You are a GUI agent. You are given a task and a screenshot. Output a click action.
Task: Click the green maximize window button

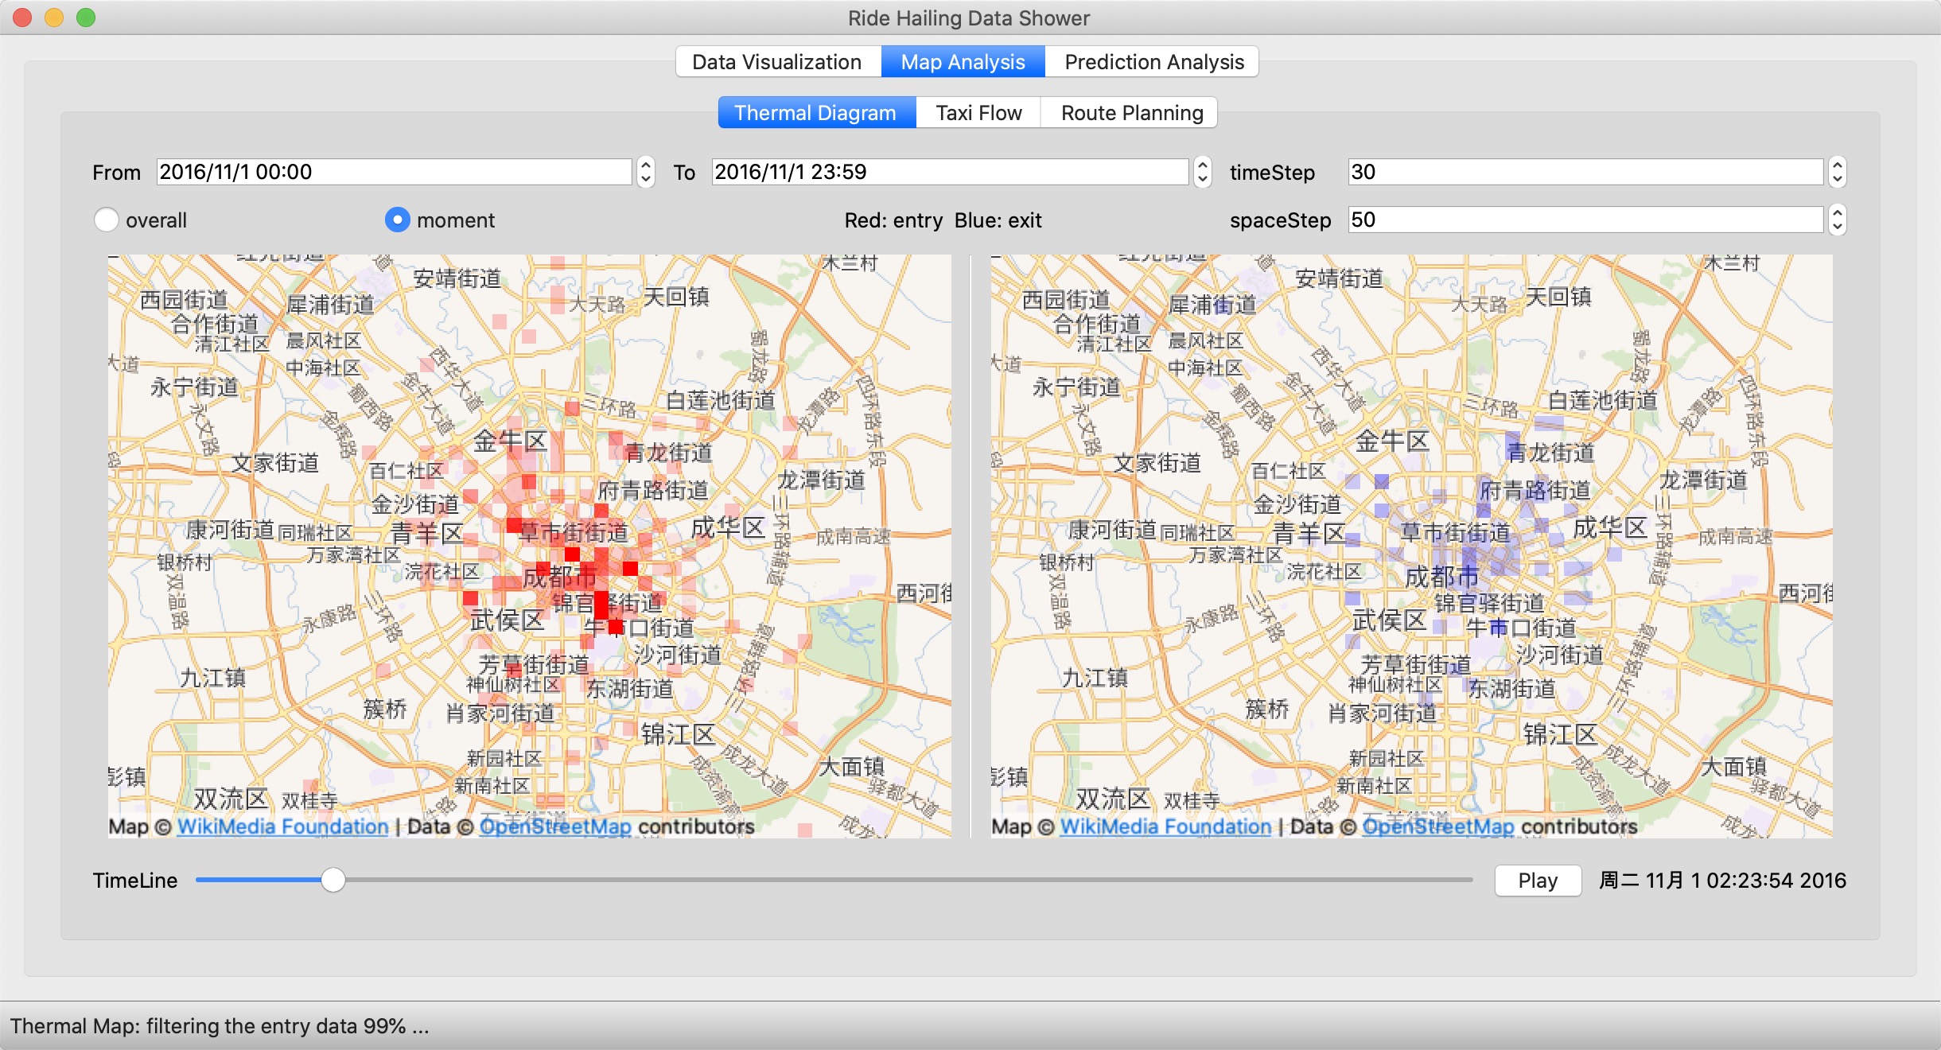(86, 17)
